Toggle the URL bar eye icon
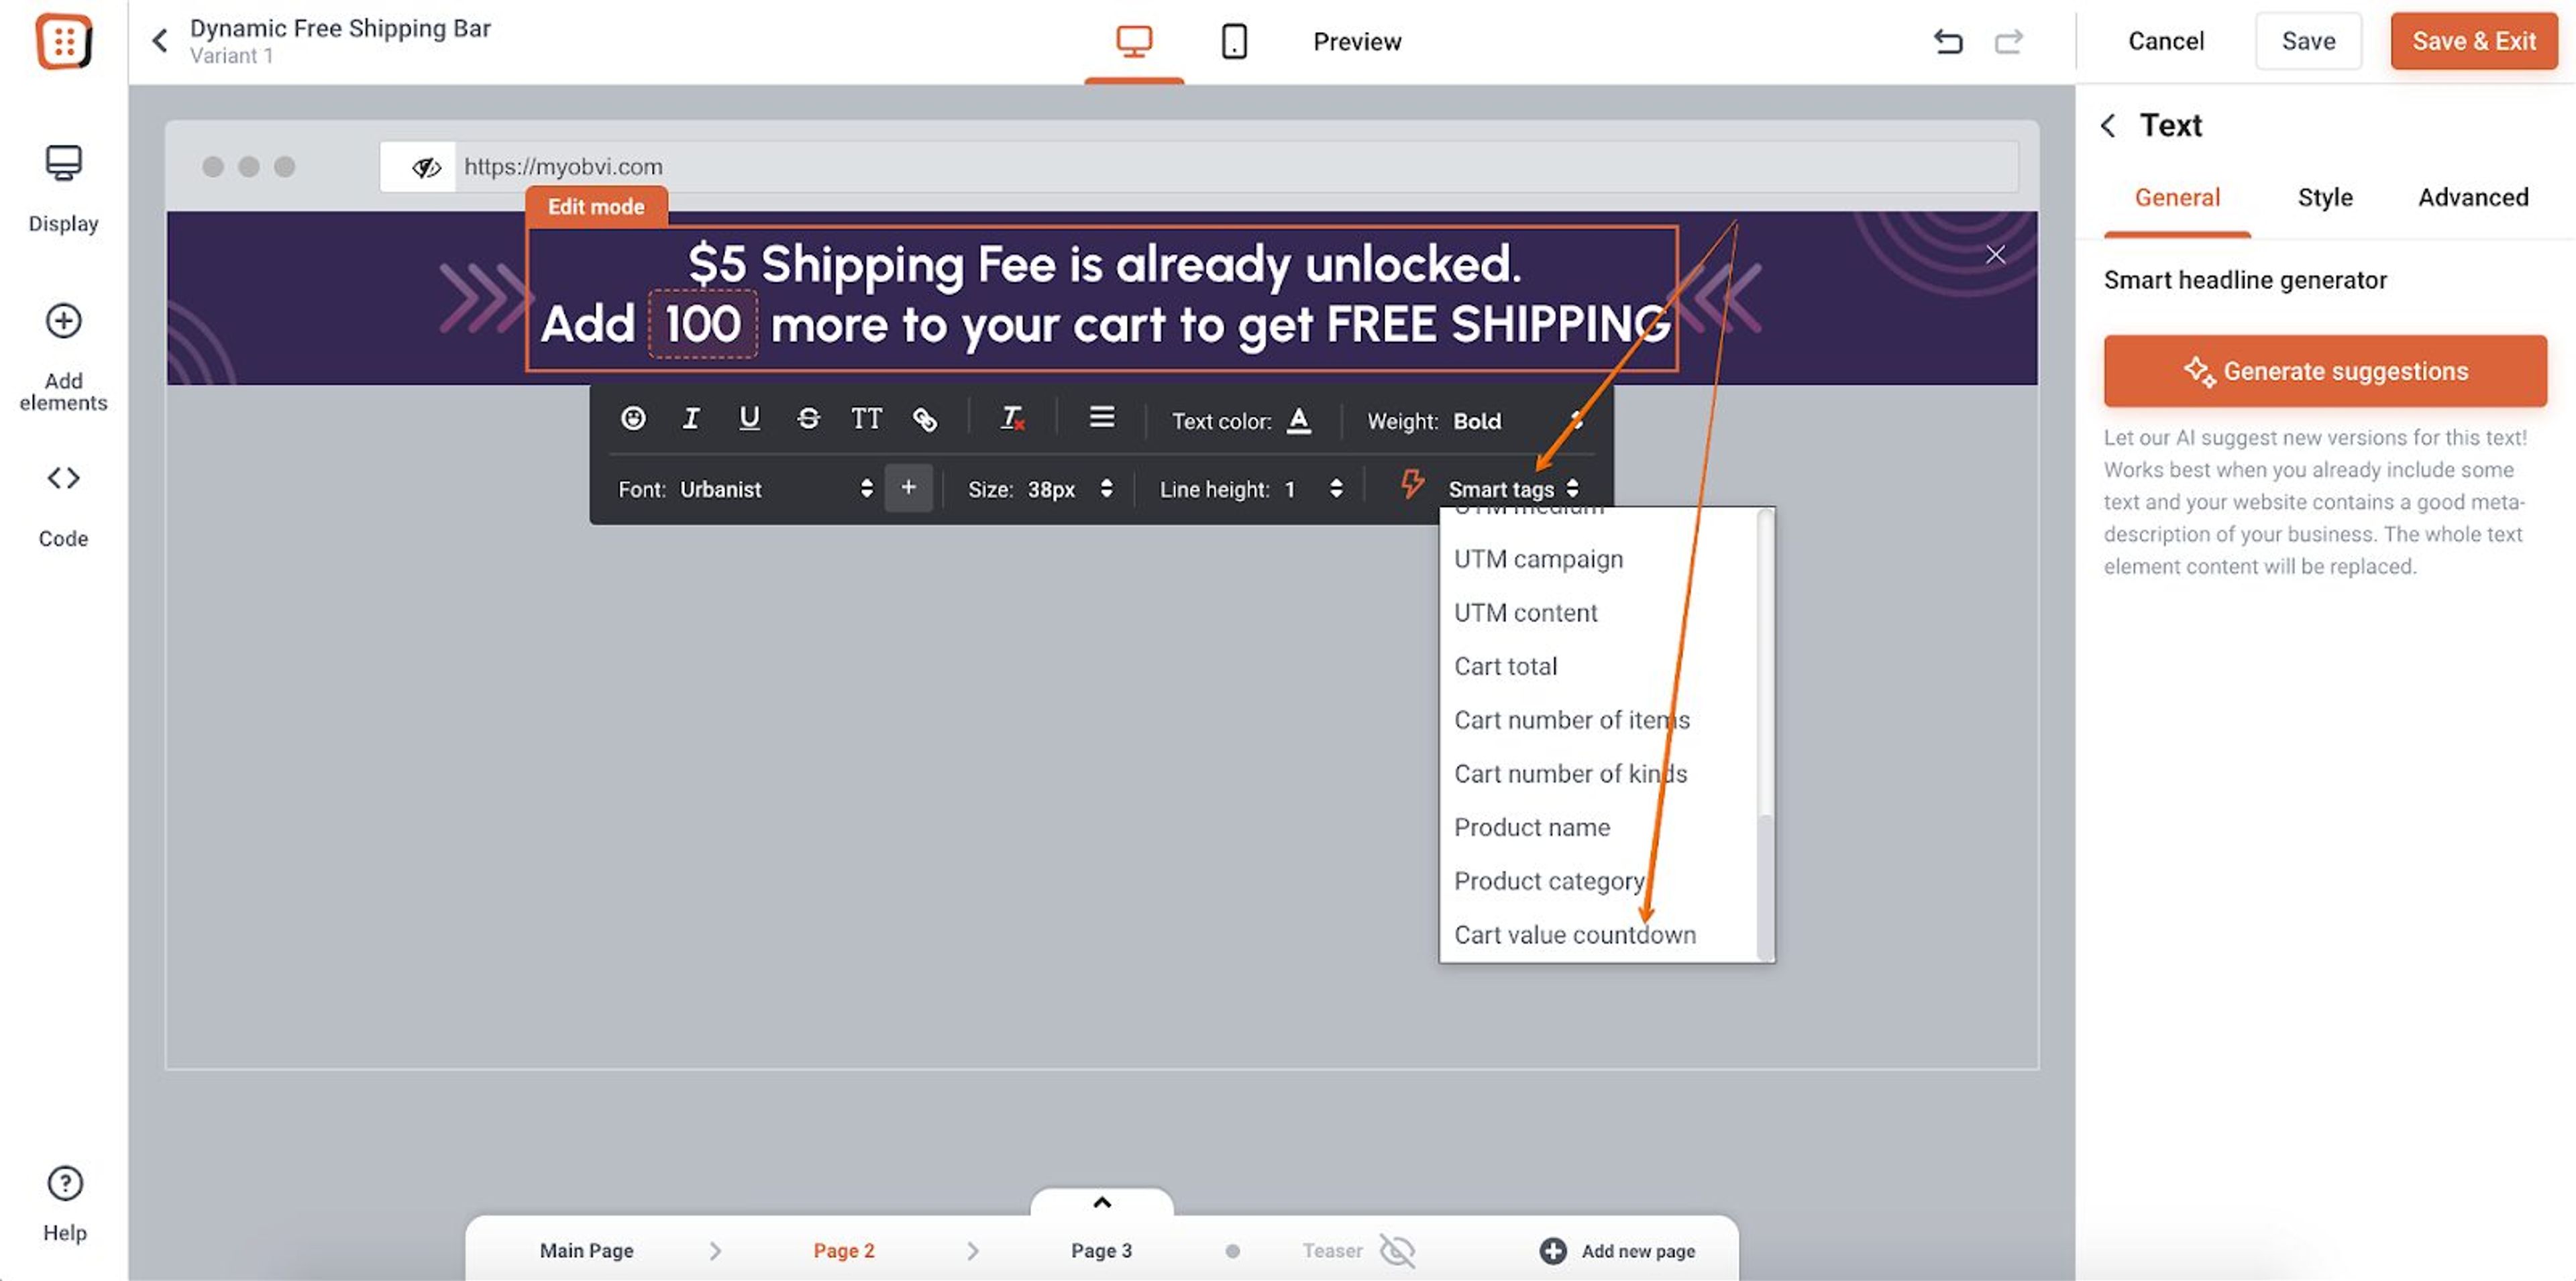Viewport: 2576px width, 1281px height. [x=426, y=167]
